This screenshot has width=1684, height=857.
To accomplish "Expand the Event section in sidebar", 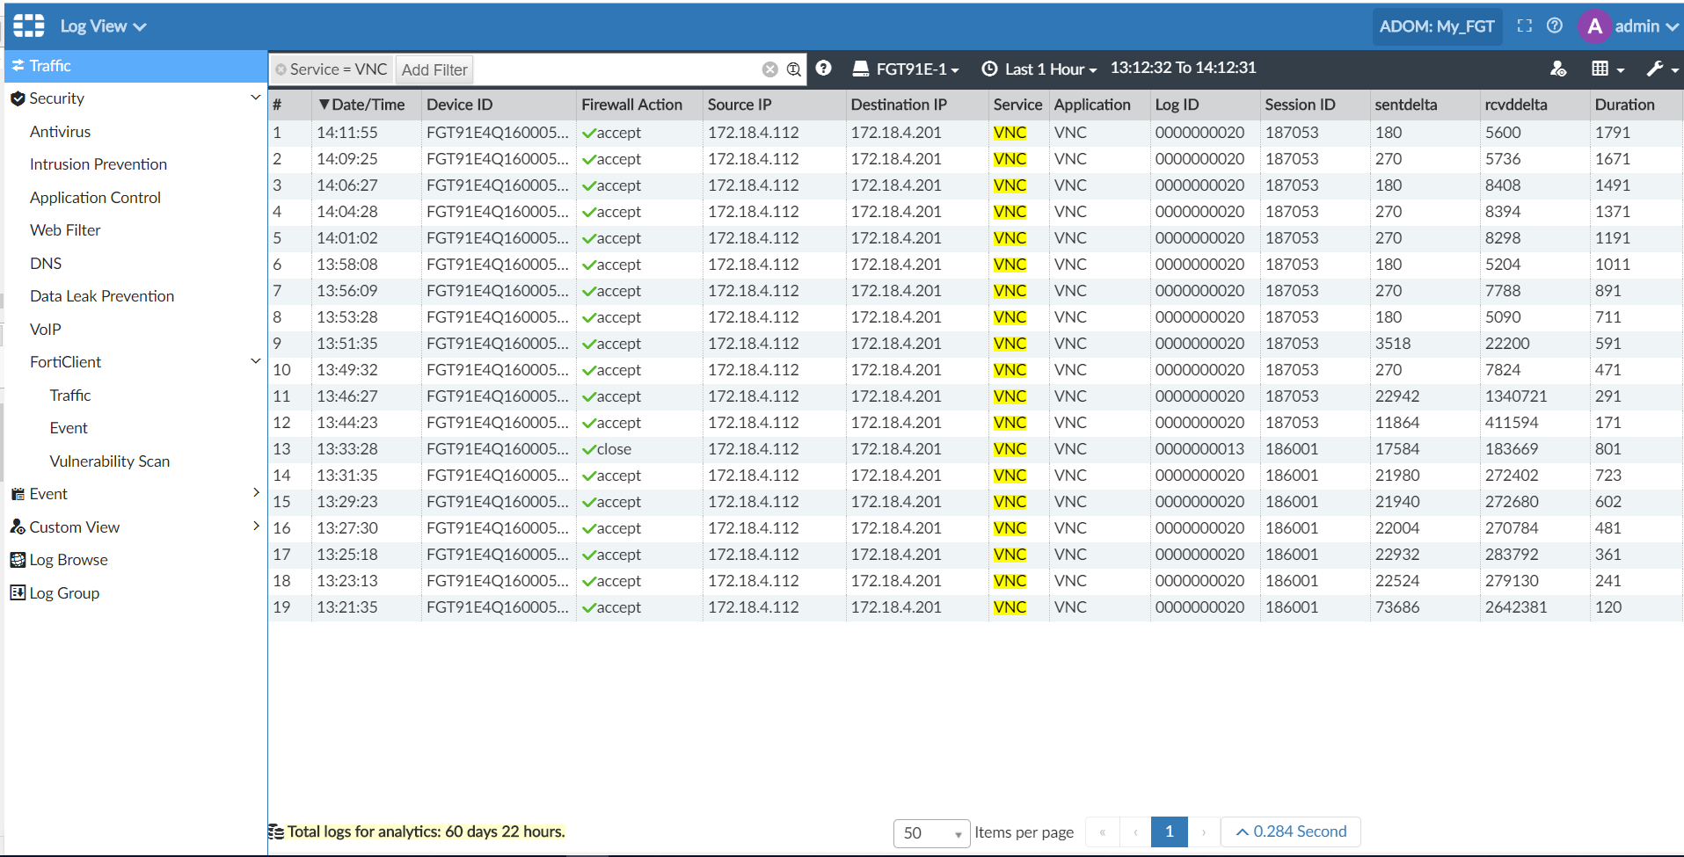I will tap(255, 493).
